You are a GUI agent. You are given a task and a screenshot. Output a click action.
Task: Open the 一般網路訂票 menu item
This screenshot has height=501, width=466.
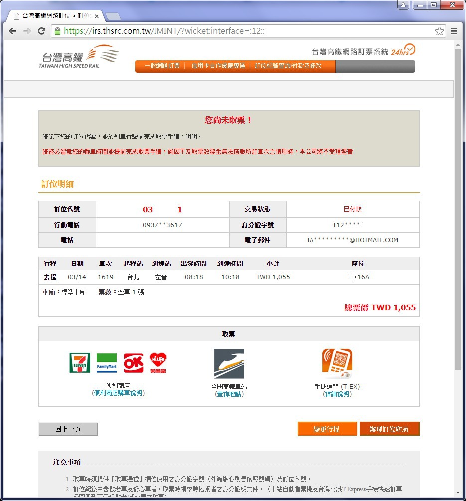tap(162, 66)
